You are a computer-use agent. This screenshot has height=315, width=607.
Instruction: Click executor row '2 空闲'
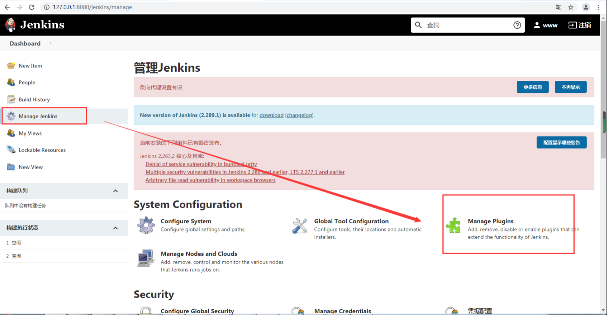click(63, 256)
